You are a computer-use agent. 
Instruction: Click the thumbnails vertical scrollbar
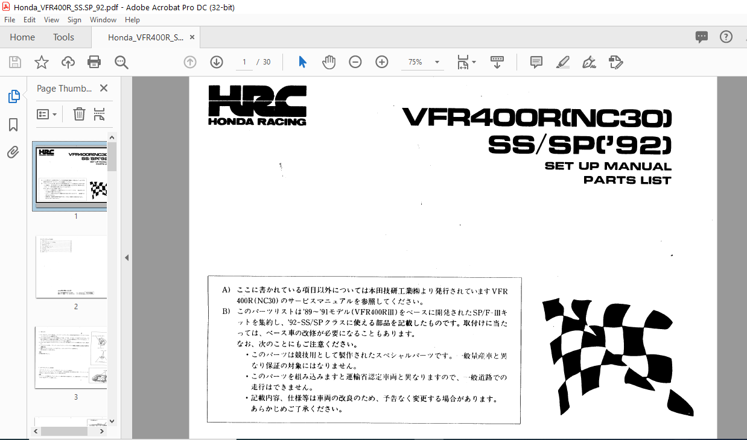click(112, 157)
